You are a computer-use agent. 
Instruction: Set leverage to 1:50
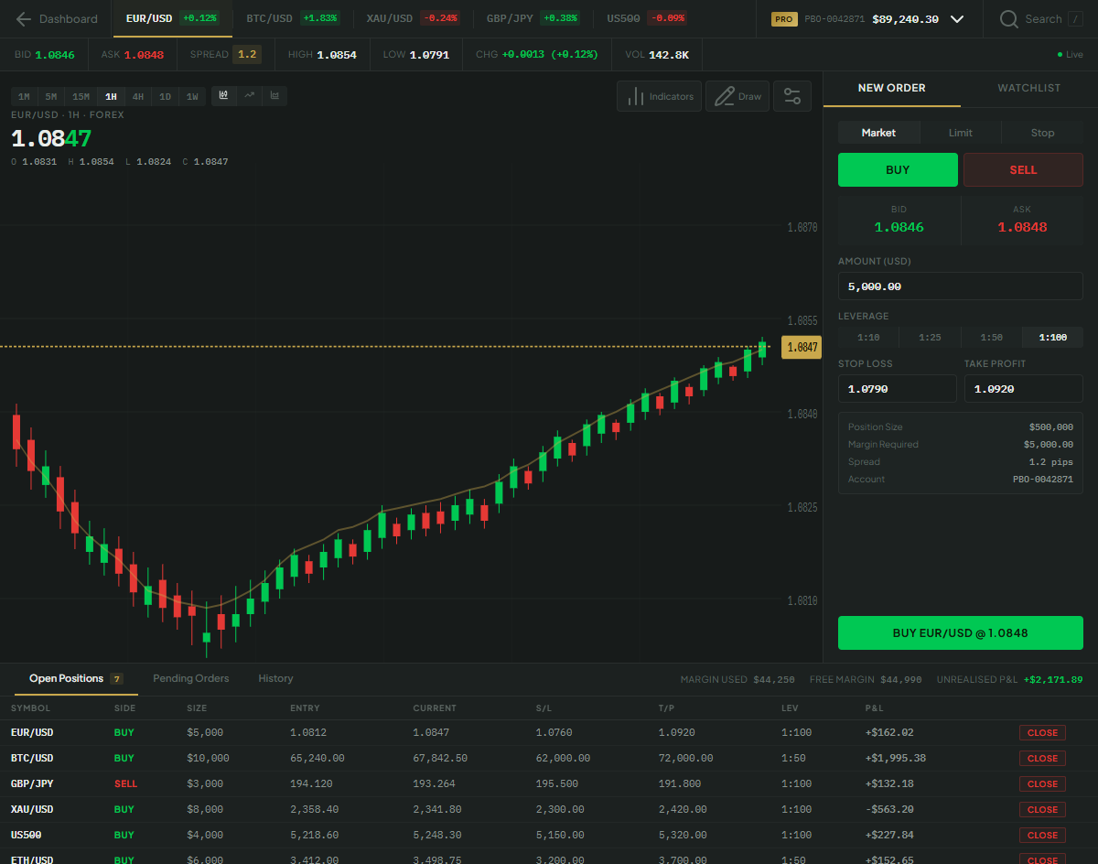tap(991, 337)
